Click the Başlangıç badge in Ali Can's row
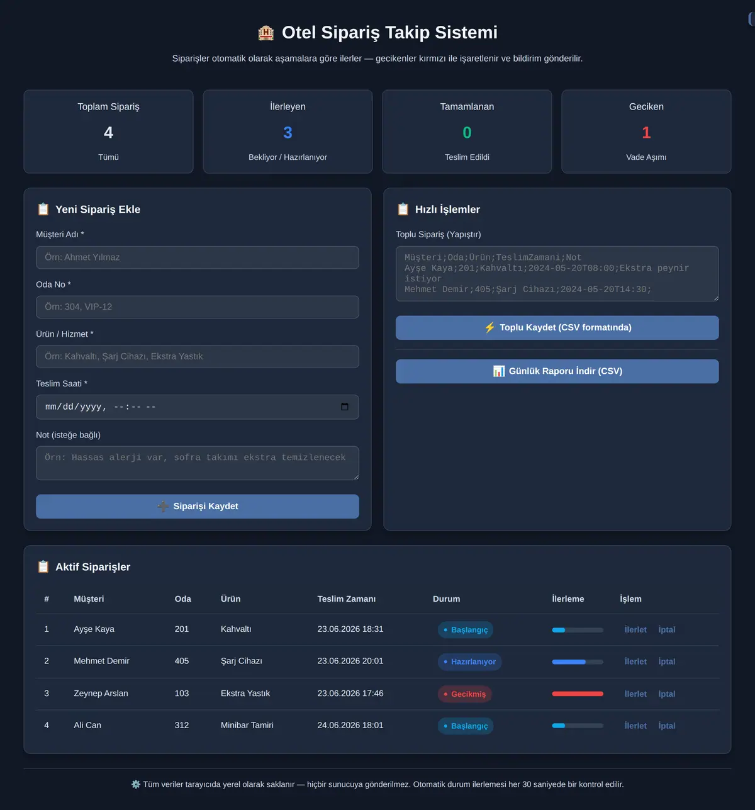This screenshot has width=755, height=810. click(466, 726)
